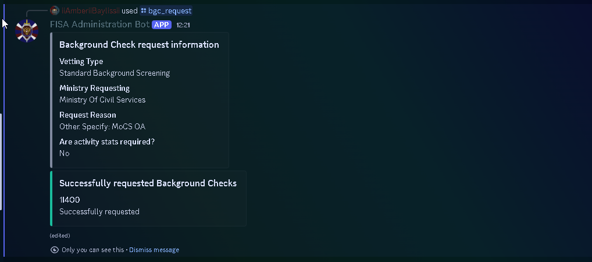Select the 'Successfully requested Background Checks' embed title
592x262 pixels.
pyautogui.click(x=148, y=183)
